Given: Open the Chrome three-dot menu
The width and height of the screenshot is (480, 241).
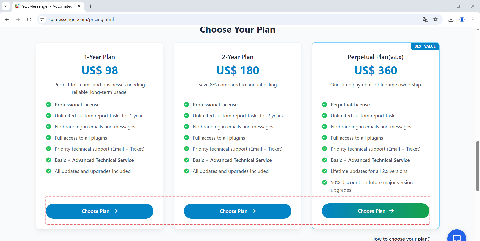Looking at the screenshot, I should 473,19.
